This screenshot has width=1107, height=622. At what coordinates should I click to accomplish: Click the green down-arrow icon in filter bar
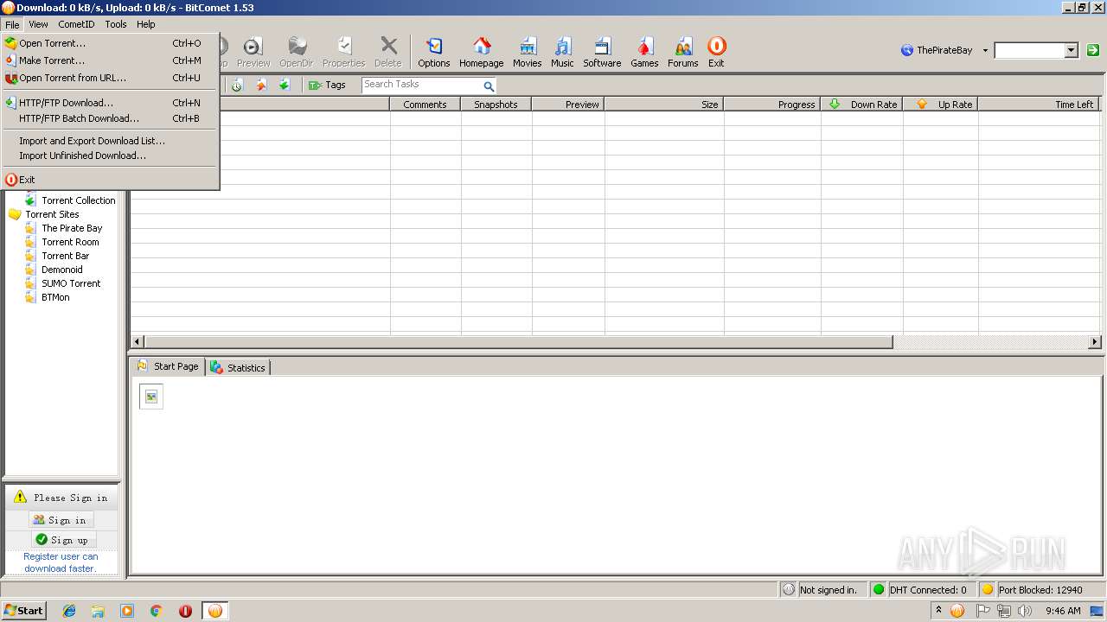tap(284, 85)
